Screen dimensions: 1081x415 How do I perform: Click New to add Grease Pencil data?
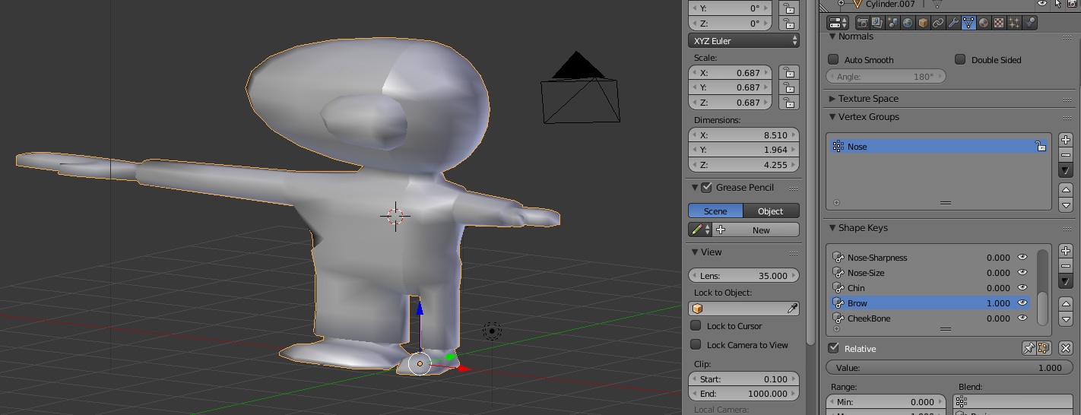pyautogui.click(x=756, y=230)
